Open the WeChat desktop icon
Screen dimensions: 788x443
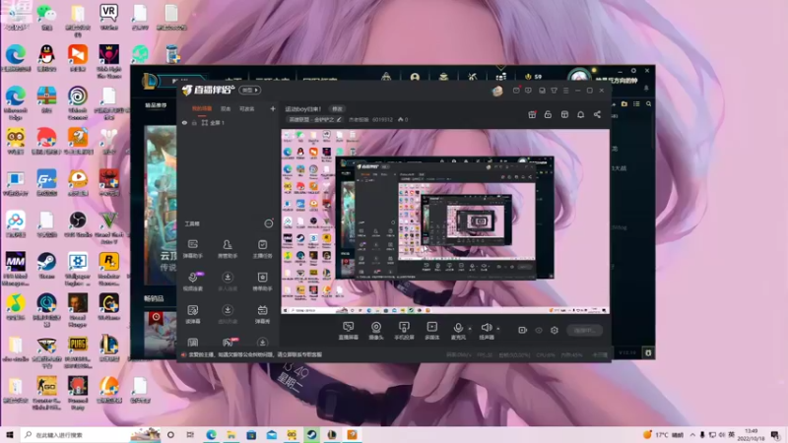(46, 17)
